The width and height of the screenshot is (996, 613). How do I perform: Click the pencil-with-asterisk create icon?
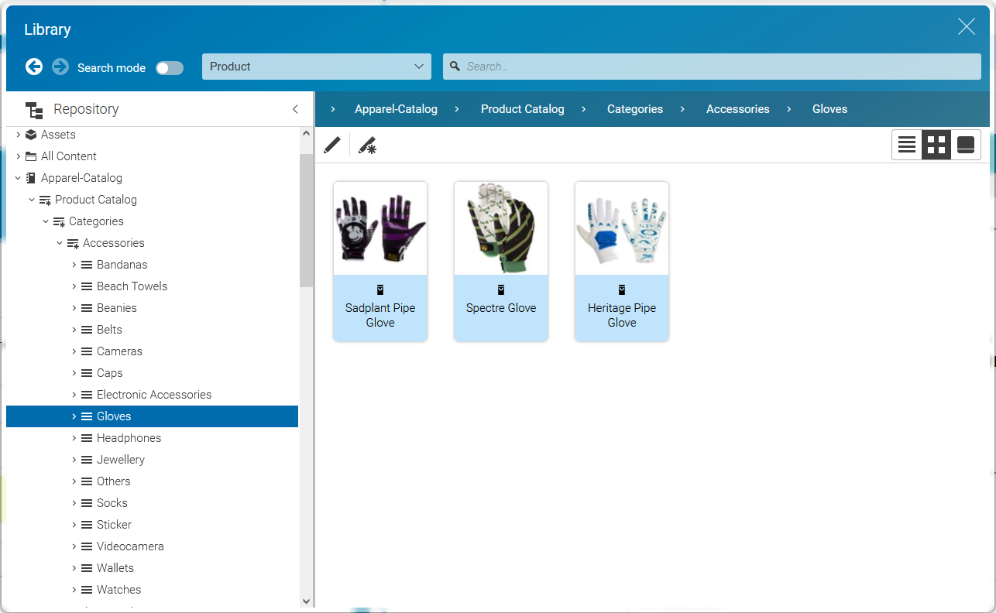(368, 145)
